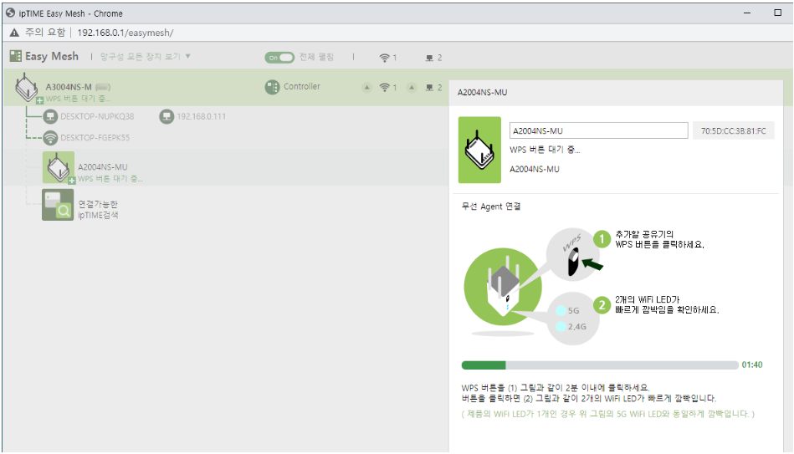The width and height of the screenshot is (794, 454).
Task: Click the DESKTOP-FGEPK55 WiFi device icon
Action: (x=50, y=138)
